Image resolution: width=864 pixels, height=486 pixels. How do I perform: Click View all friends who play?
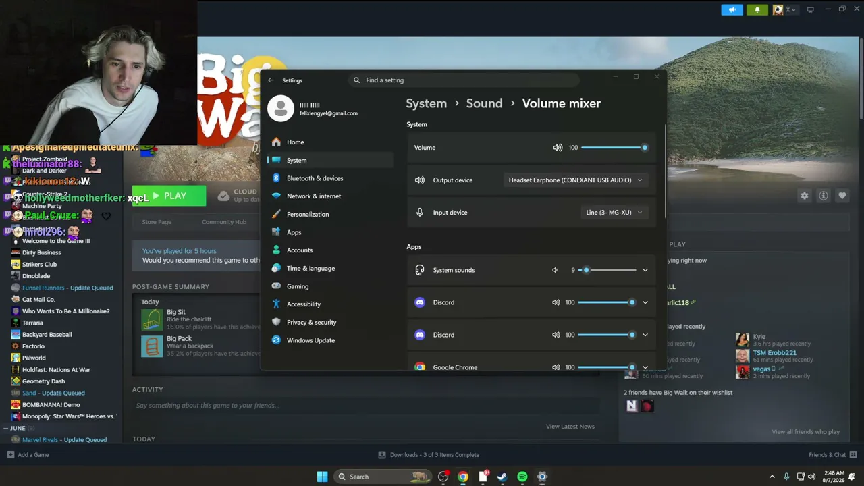(x=806, y=432)
